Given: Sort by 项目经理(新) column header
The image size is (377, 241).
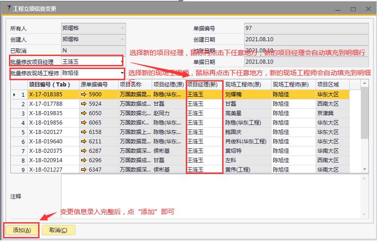Looking at the screenshot, I should coord(204,84).
